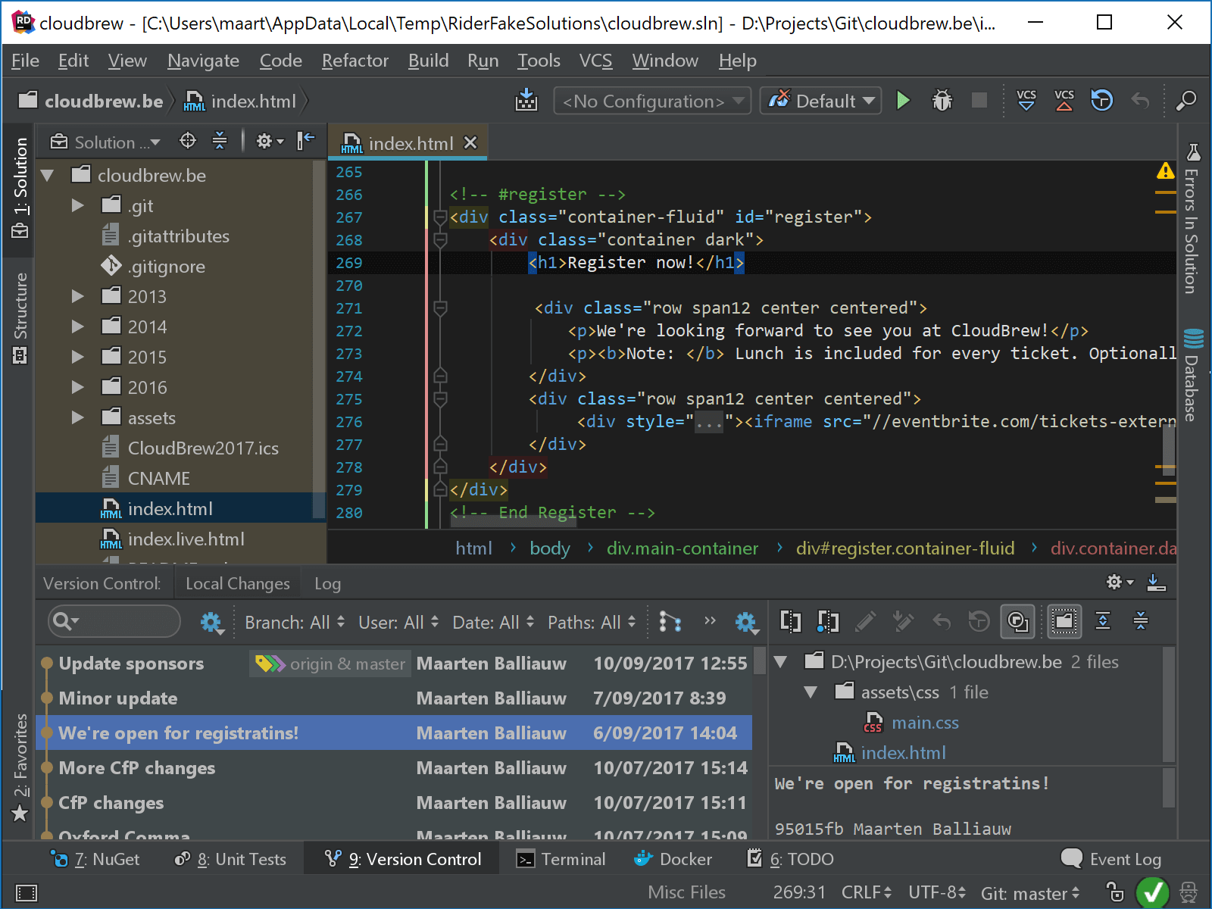Open the 8: Unit Tests tool window
This screenshot has width=1212, height=909.
pos(230,859)
